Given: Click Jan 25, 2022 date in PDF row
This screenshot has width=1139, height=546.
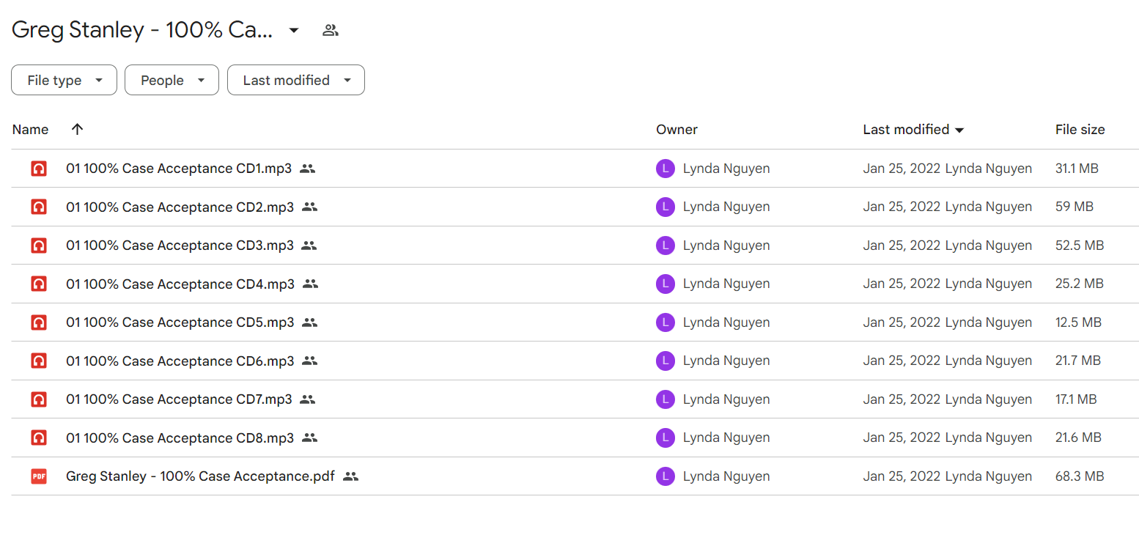Looking at the screenshot, I should coord(902,476).
